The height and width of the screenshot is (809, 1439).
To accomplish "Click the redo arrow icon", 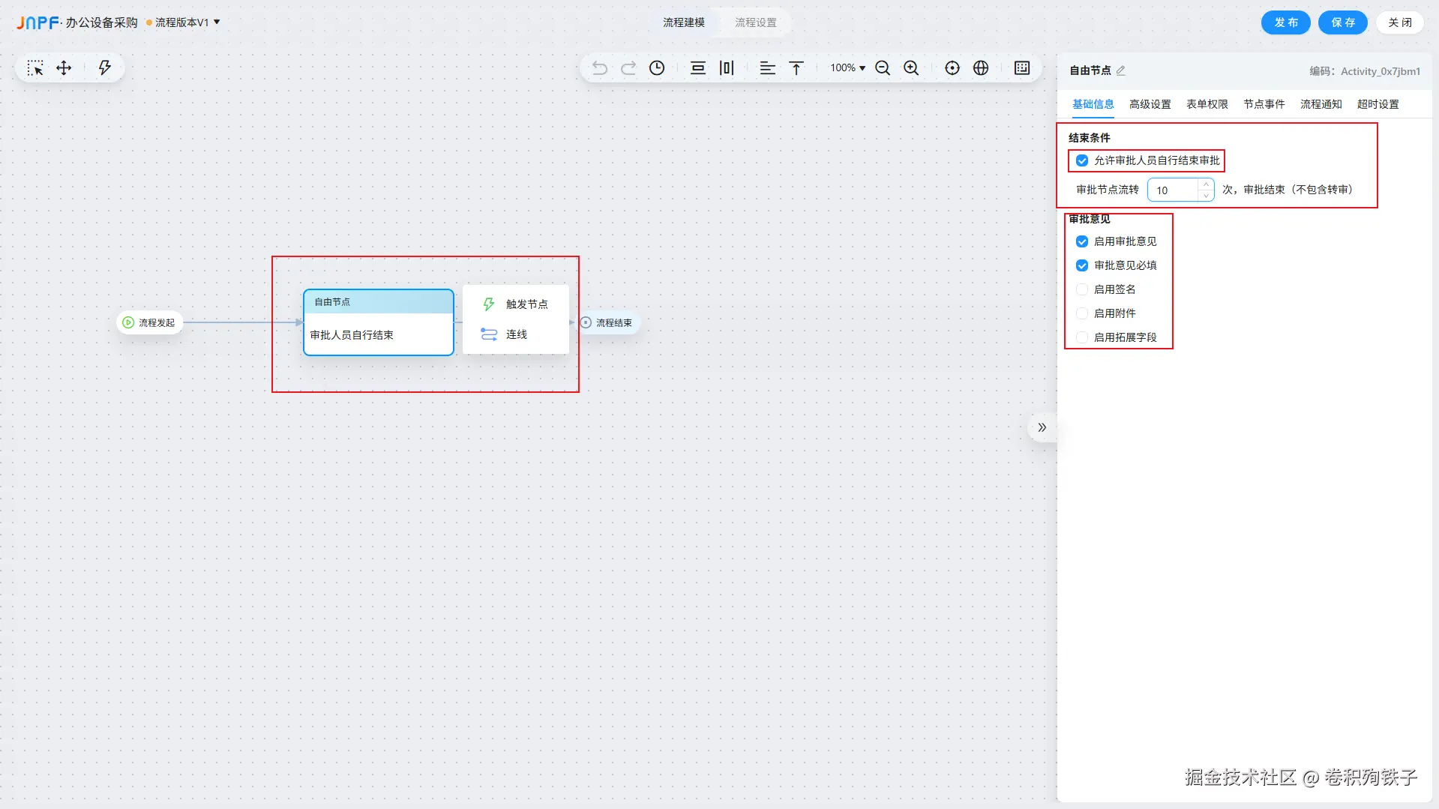I will (628, 68).
